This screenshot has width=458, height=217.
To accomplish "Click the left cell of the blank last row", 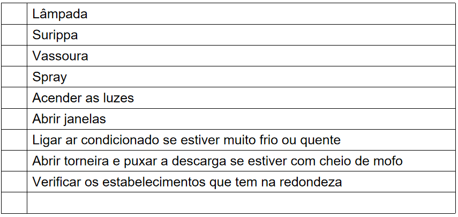I will [x=14, y=203].
